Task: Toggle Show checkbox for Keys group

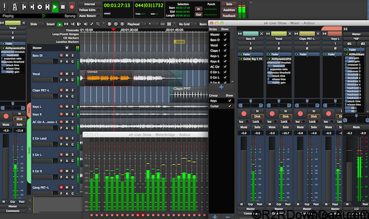Action: pyautogui.click(x=229, y=100)
